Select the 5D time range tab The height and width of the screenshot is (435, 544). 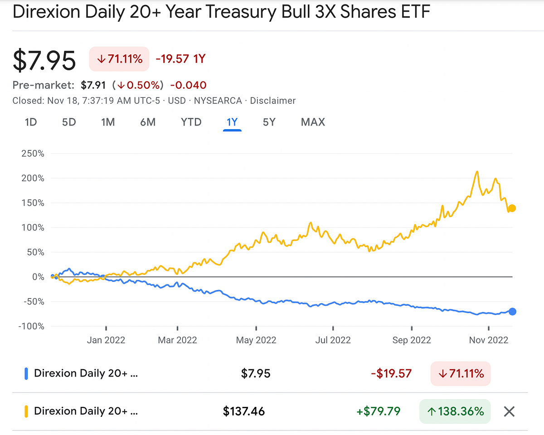(69, 122)
